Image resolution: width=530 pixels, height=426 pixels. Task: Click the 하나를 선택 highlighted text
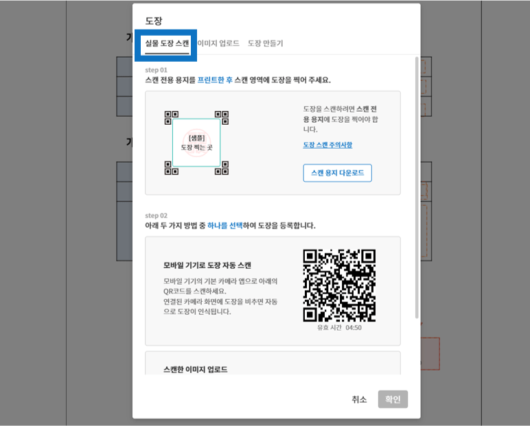(x=224, y=225)
